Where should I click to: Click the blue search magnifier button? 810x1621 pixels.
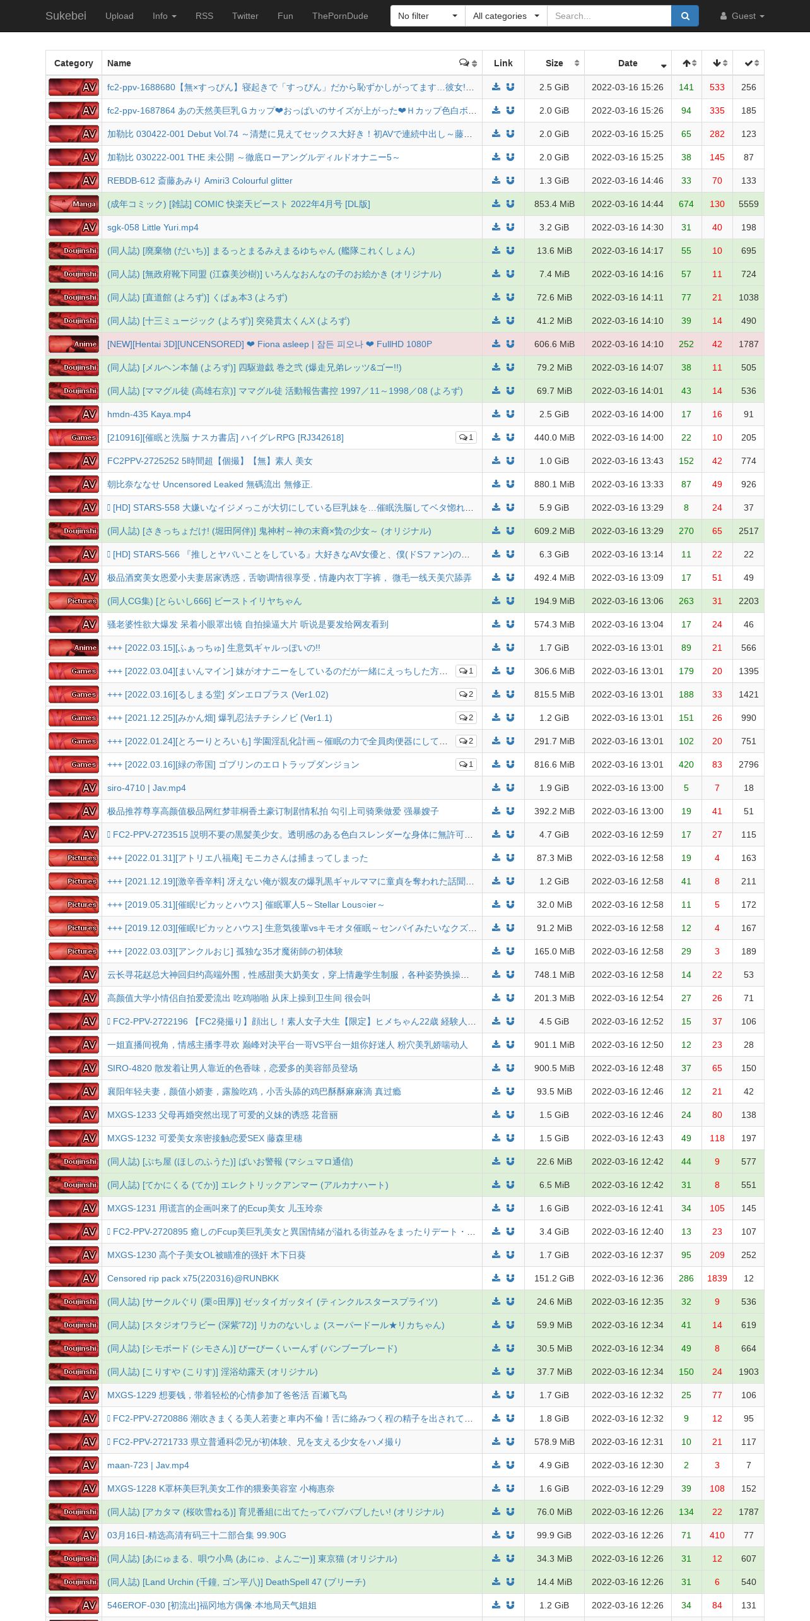coord(685,16)
